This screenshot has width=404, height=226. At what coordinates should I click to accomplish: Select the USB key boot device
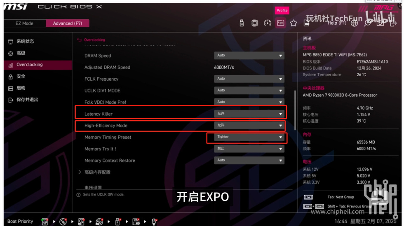tap(117, 221)
